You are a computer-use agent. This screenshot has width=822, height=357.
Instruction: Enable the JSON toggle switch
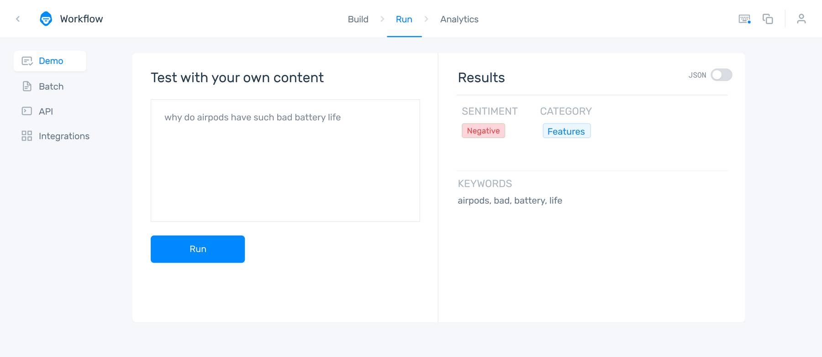(x=721, y=75)
